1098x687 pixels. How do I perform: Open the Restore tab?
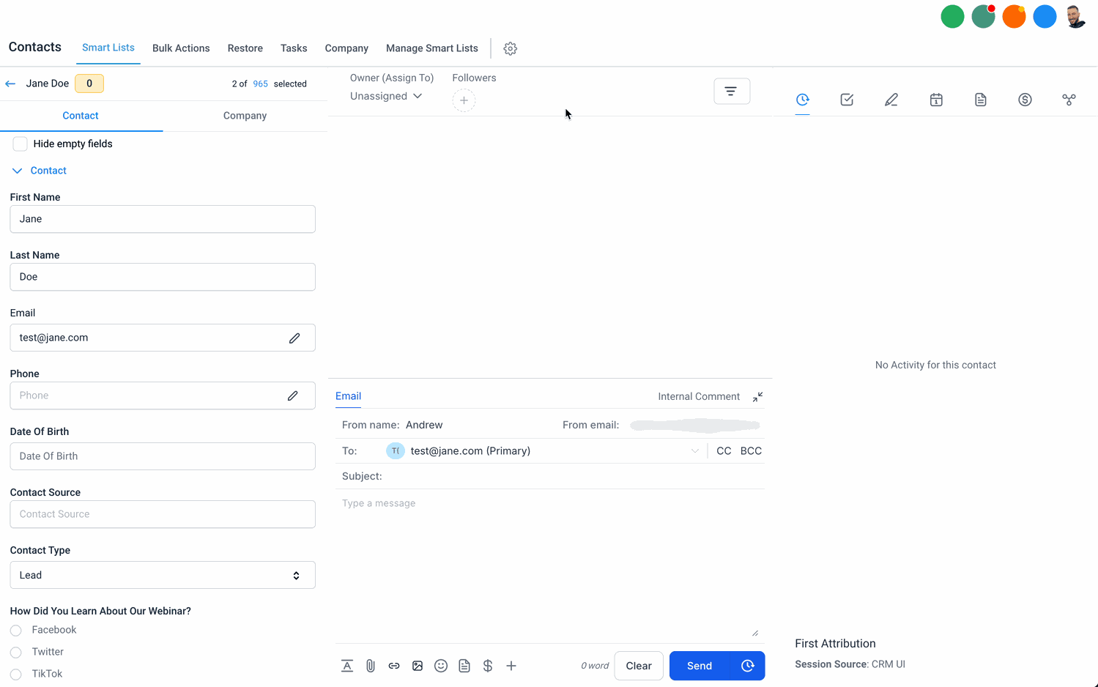point(245,48)
